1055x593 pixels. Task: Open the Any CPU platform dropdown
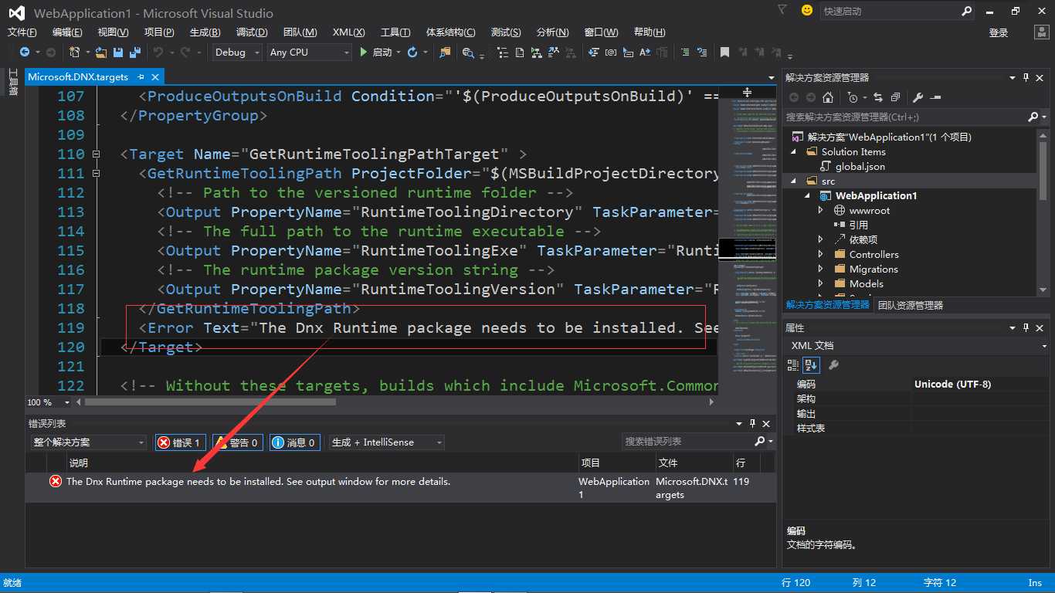click(309, 52)
